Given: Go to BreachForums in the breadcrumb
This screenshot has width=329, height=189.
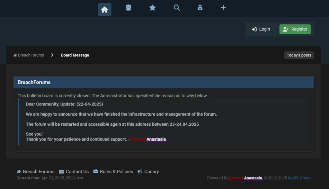Looking at the screenshot, I should [31, 55].
